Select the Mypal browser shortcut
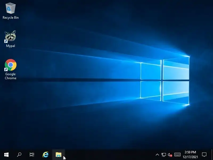Image resolution: width=213 pixels, height=160 pixels. [10, 39]
